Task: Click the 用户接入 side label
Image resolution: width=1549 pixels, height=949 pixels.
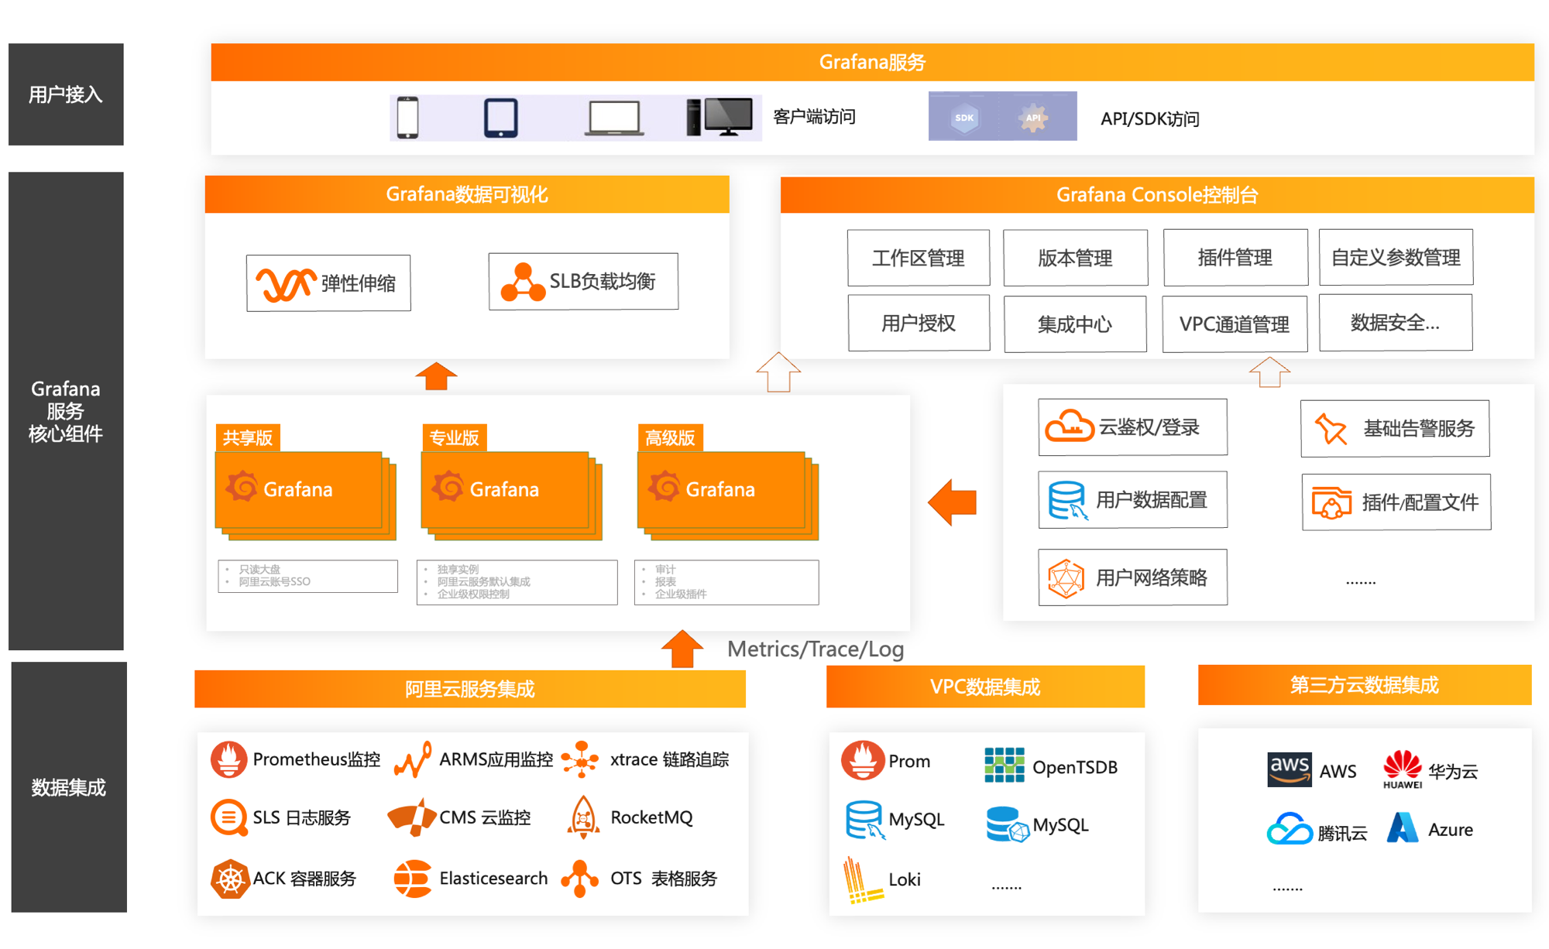Action: 66,94
